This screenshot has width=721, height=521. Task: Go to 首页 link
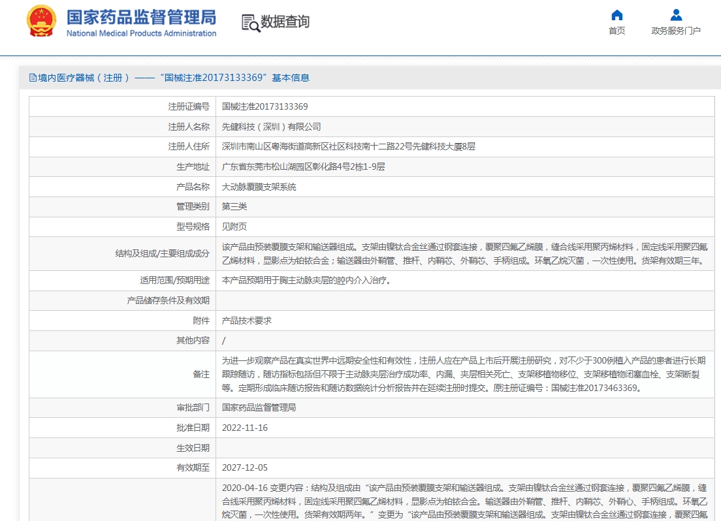click(x=617, y=31)
